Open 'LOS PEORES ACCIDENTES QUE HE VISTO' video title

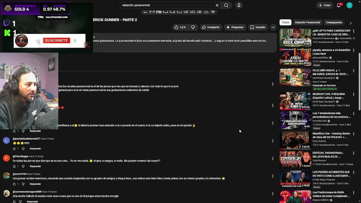point(331,174)
